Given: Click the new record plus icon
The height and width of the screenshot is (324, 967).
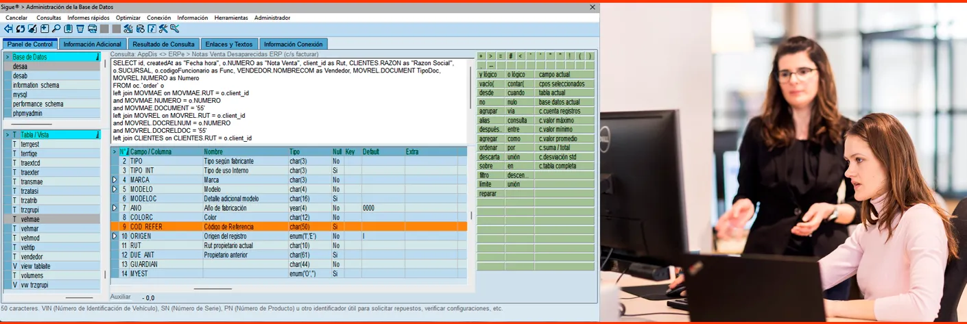Looking at the screenshot, I should click(45, 29).
